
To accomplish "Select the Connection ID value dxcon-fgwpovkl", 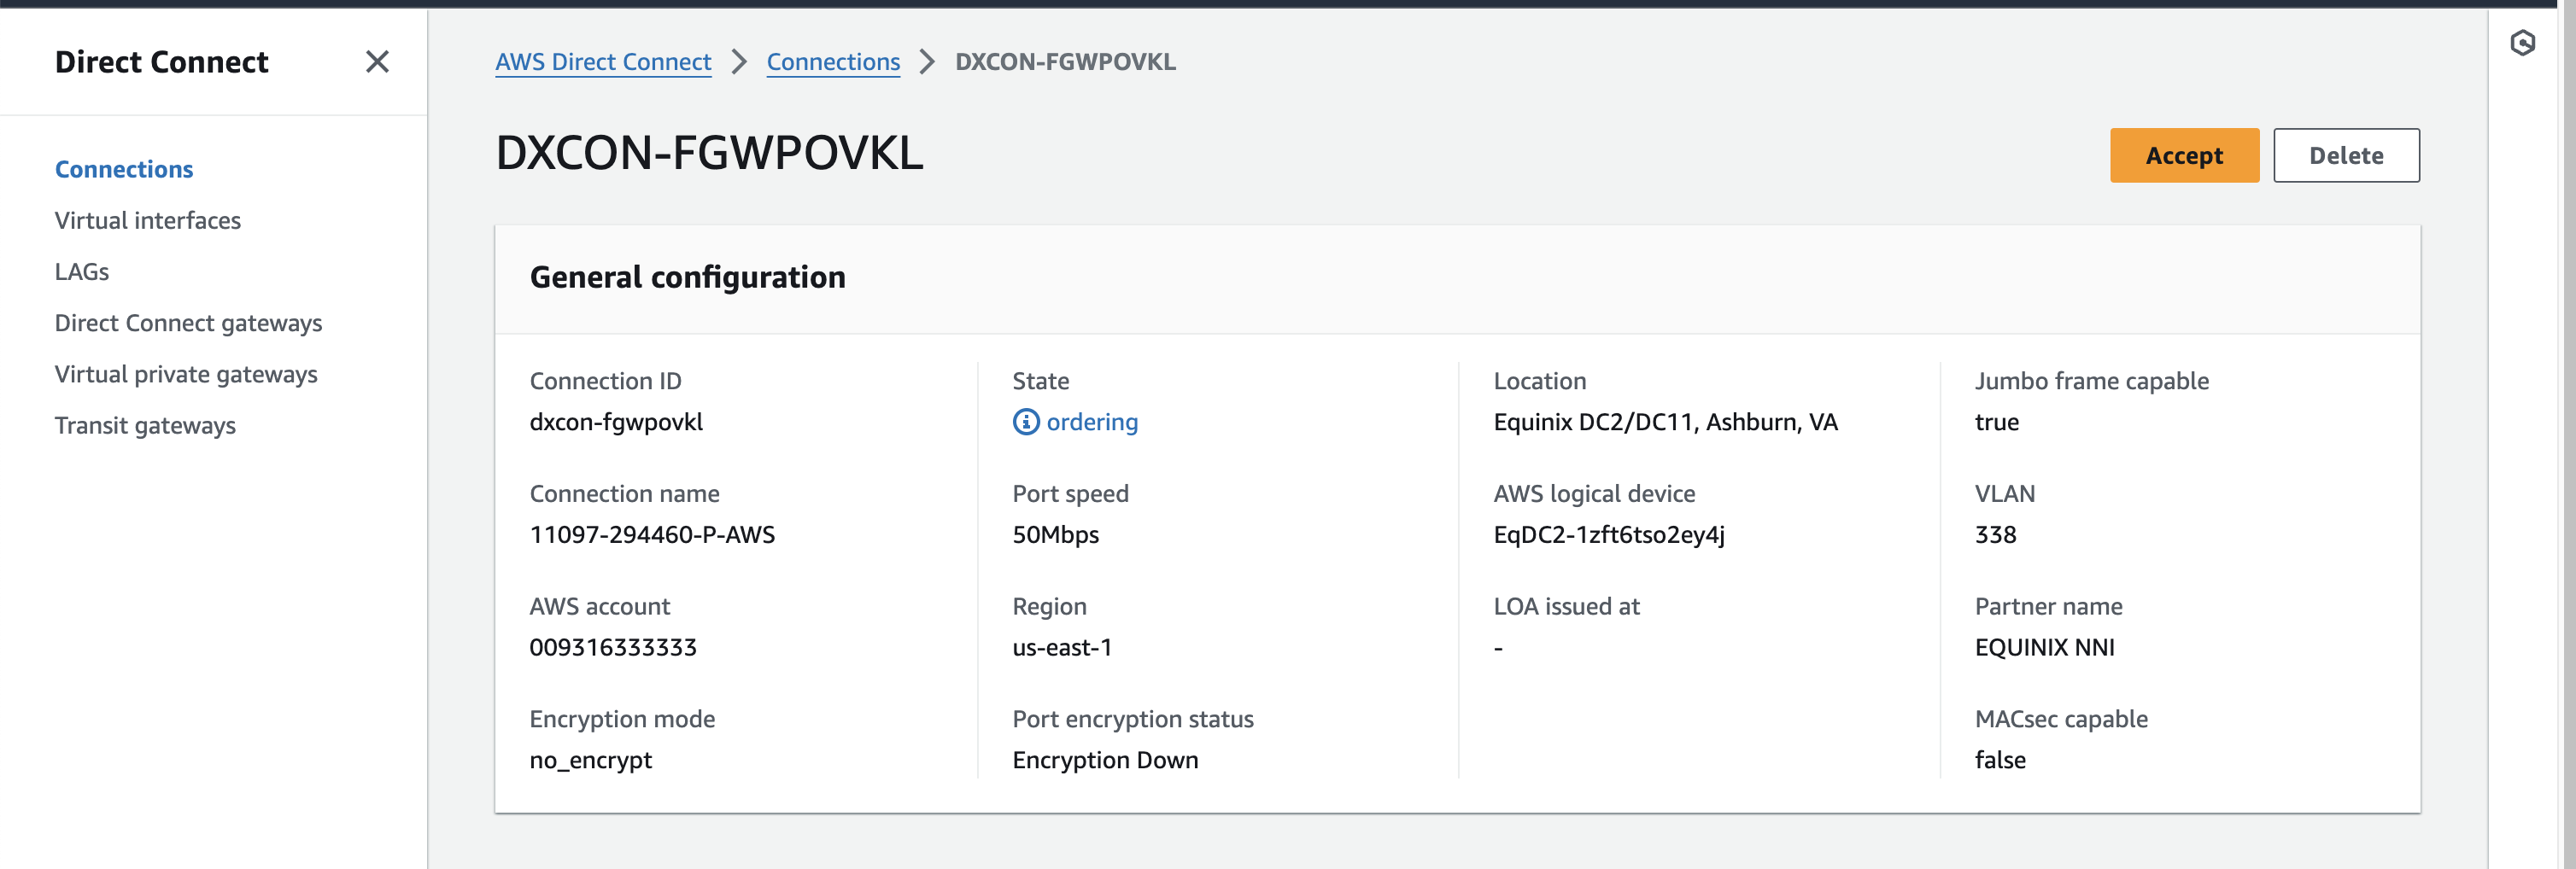I will pyautogui.click(x=616, y=421).
